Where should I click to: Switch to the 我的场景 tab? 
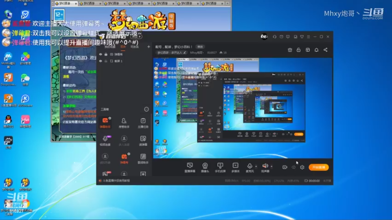[110, 46]
